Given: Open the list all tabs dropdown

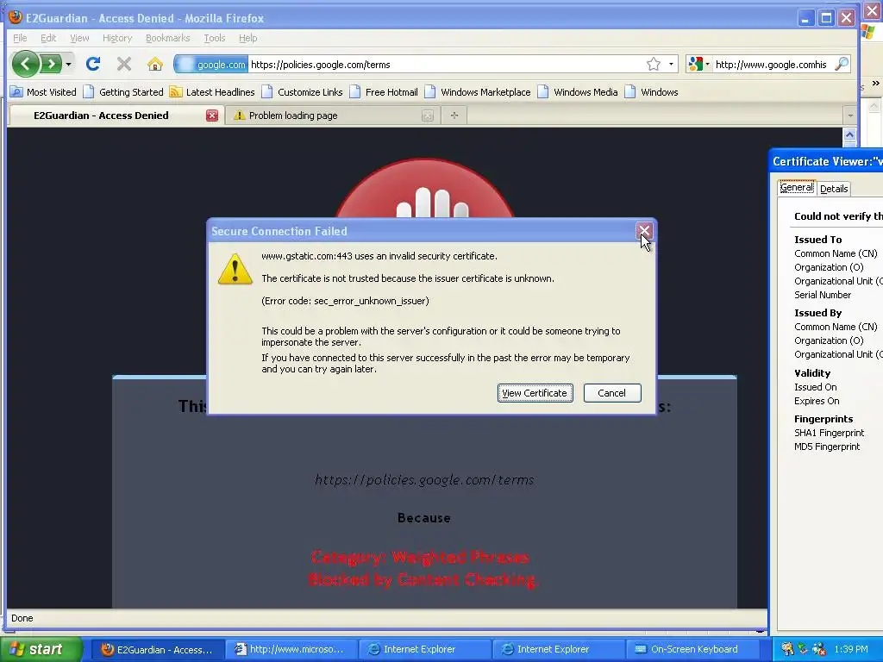Looking at the screenshot, I should [849, 116].
